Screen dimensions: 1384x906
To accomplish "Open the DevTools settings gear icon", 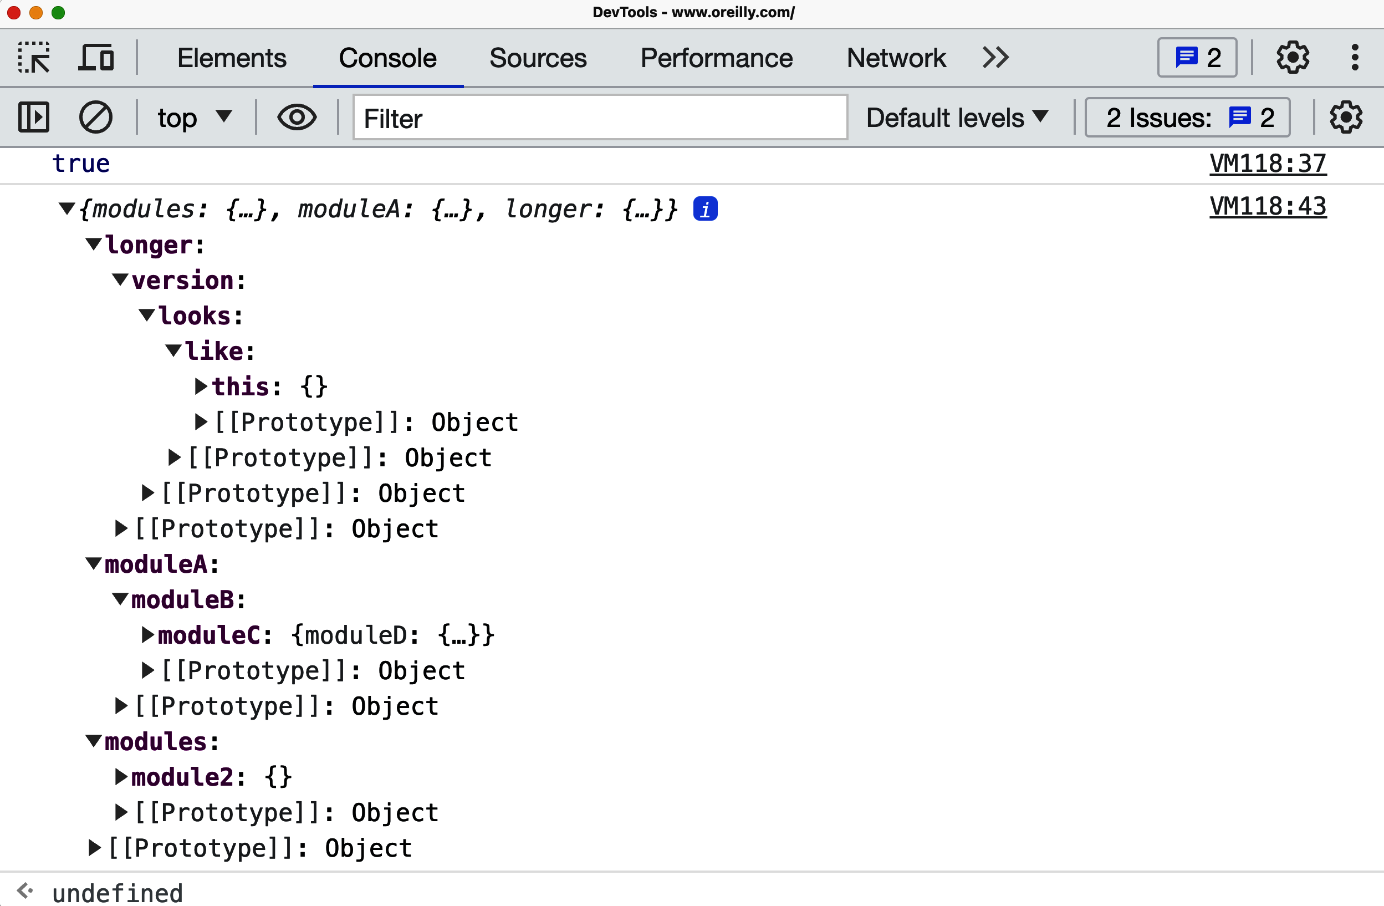I will click(x=1292, y=58).
